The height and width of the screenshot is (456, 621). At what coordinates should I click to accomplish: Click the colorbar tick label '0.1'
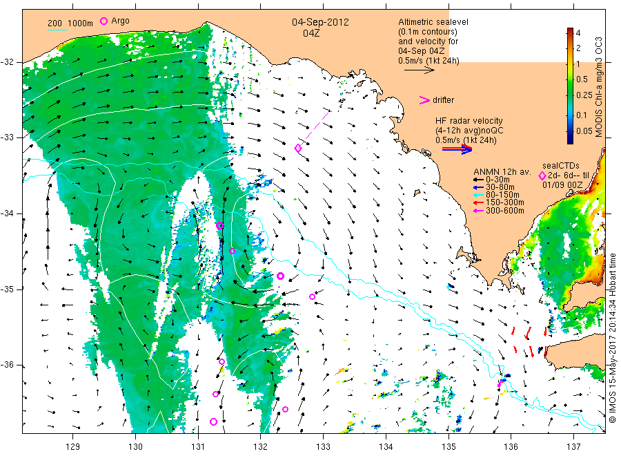[x=582, y=115]
